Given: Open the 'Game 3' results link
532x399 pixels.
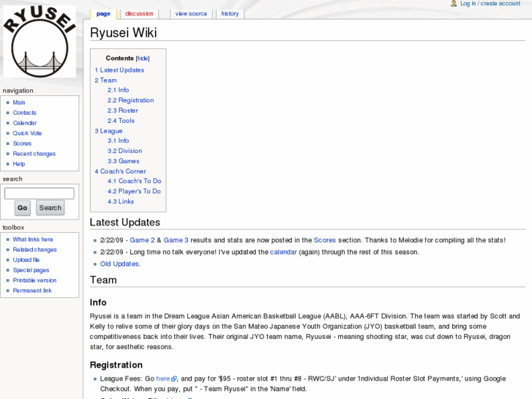Looking at the screenshot, I should pos(176,240).
